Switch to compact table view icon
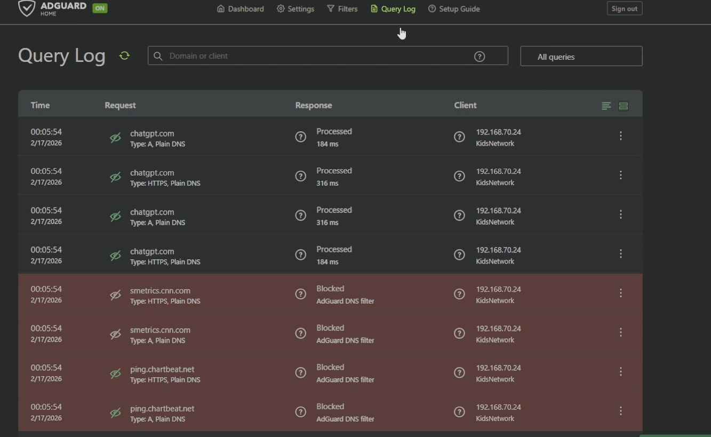 click(x=606, y=106)
